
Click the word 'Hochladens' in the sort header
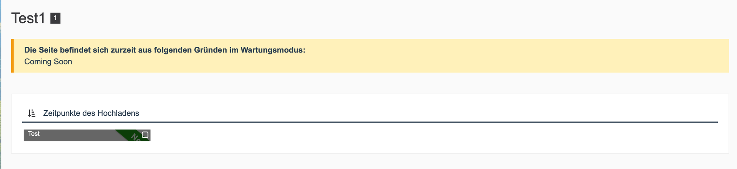(118, 113)
